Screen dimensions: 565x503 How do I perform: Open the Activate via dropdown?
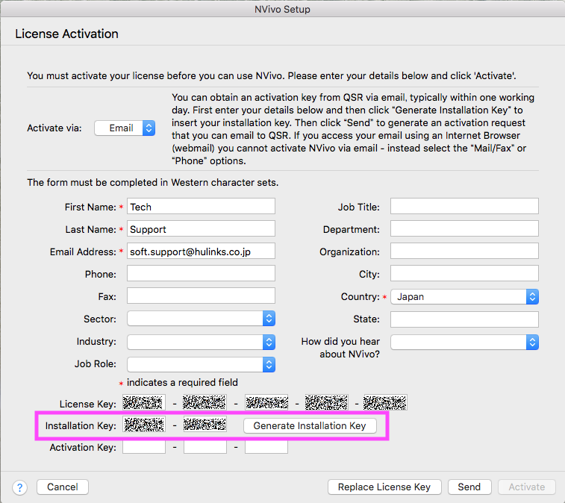(125, 128)
